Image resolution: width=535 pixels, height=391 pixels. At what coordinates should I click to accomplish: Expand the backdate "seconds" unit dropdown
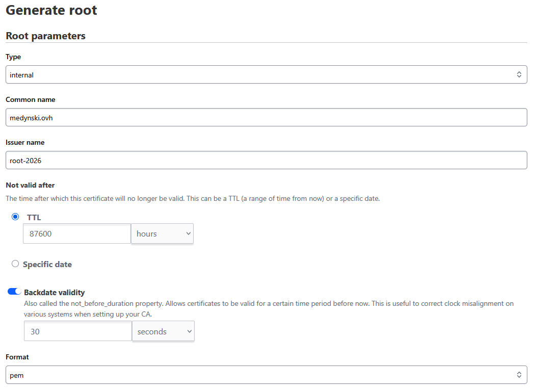pyautogui.click(x=163, y=331)
